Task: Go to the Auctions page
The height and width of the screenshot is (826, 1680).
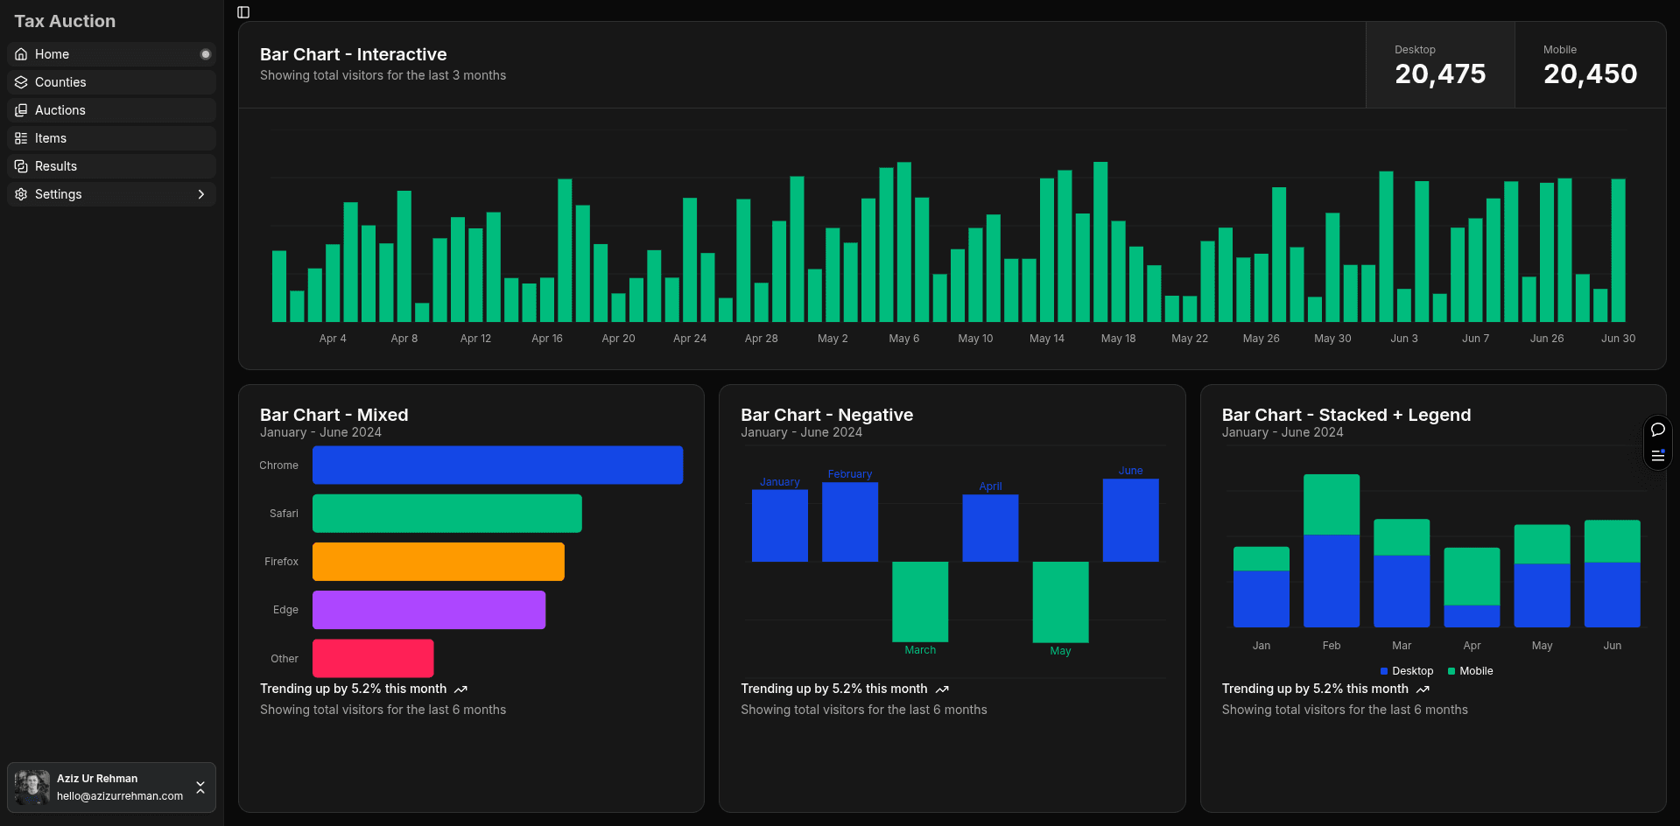Action: point(60,110)
